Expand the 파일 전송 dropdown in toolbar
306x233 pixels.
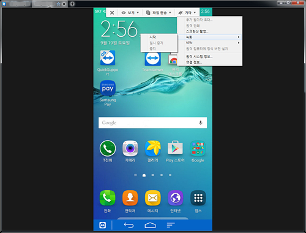[159, 13]
